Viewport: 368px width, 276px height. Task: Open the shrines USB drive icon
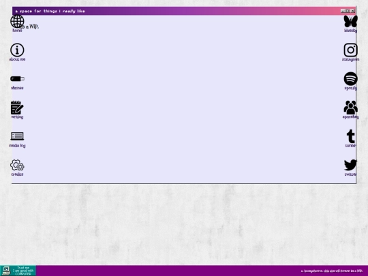point(17,78)
